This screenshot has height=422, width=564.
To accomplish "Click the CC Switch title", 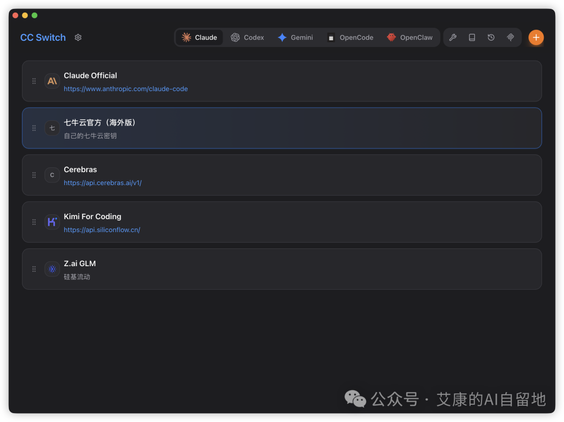I will tap(43, 38).
